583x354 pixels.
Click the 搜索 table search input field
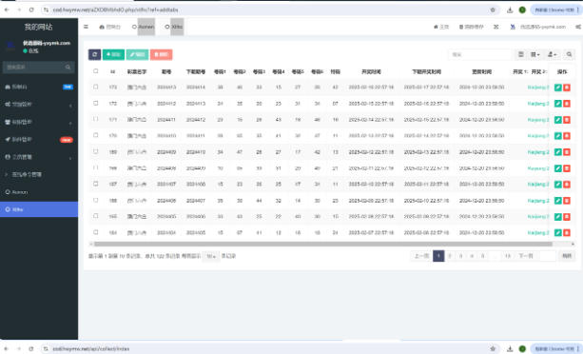pos(479,54)
